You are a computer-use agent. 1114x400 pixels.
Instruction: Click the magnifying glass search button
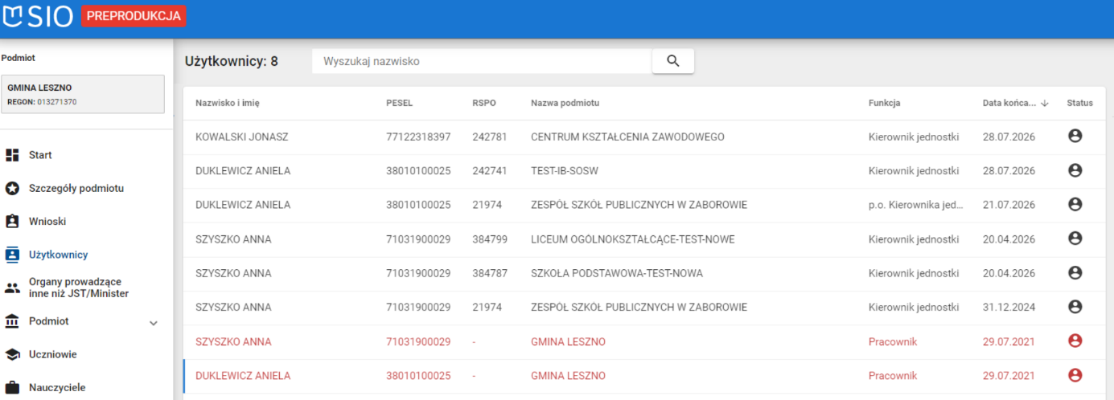[x=672, y=61]
